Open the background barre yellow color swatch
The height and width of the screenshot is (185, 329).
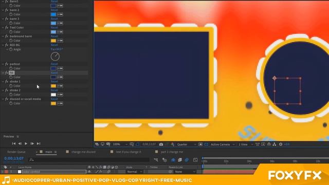pyautogui.click(x=53, y=41)
